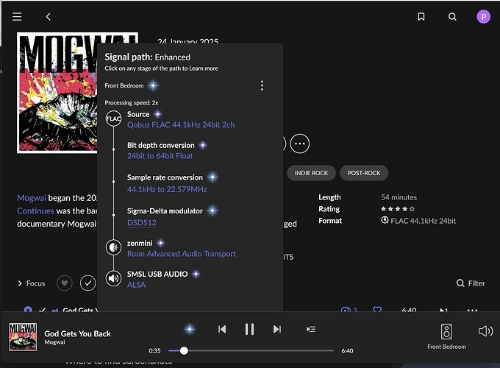Screen dimensions: 500x368
Task: Click the Mogwai album cover artwork
Action: [x=57, y=93]
